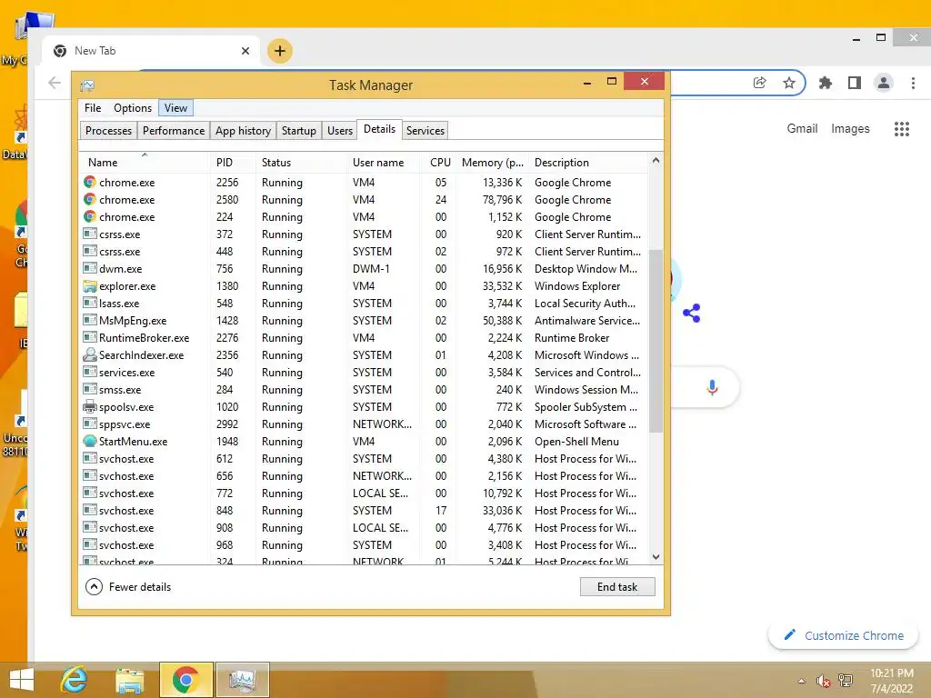
Task: Click the chrome.exe icon for PID 2580
Action: pos(90,199)
